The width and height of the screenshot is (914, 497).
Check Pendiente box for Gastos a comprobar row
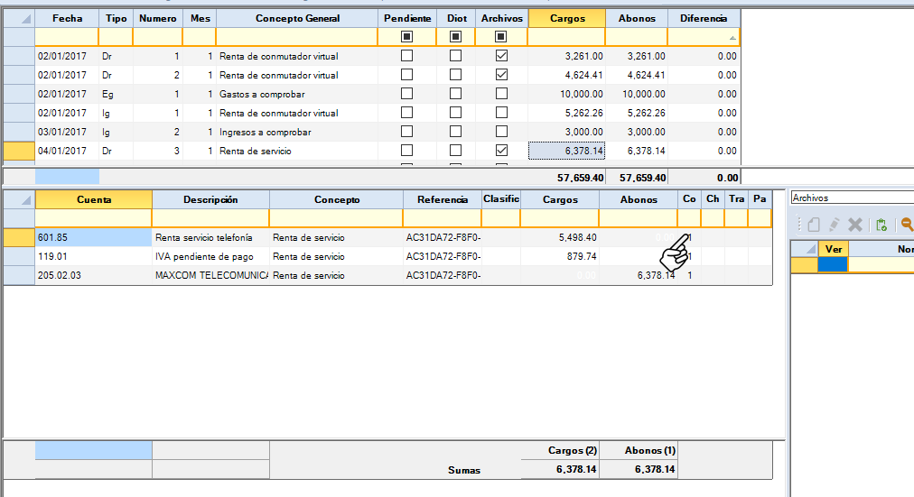(x=406, y=94)
